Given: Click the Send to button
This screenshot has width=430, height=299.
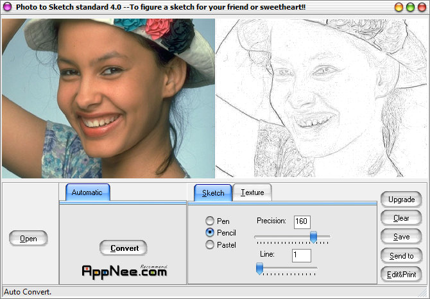Looking at the screenshot, I should point(401,256).
